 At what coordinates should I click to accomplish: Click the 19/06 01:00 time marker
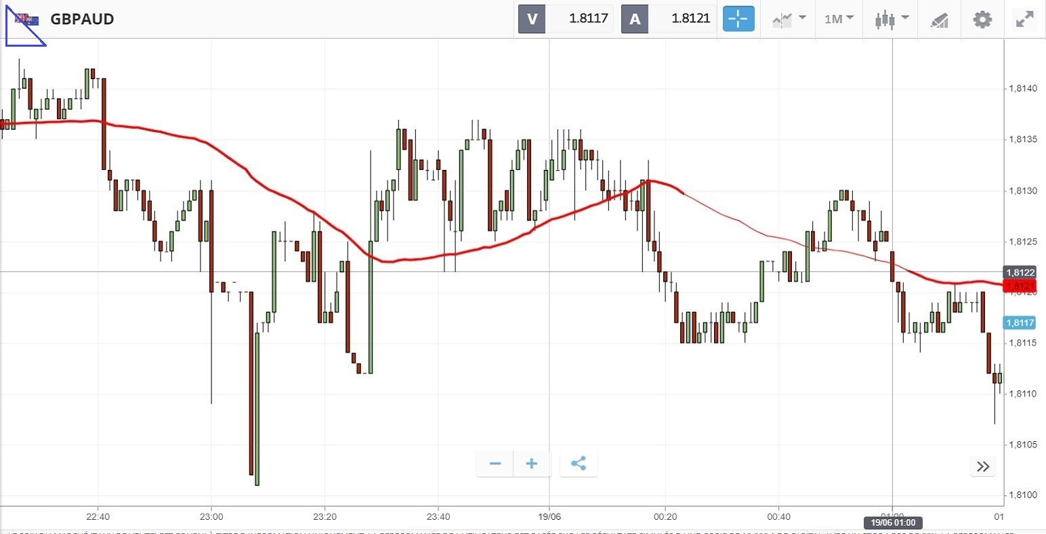(892, 522)
